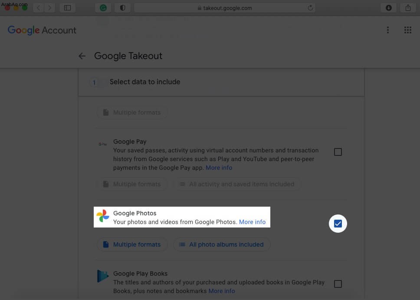Uncheck the Google Photos checkbox
Screen dimensions: 420x300
338,224
